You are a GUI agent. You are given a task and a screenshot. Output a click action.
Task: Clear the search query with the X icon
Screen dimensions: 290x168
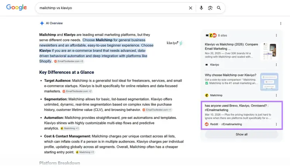[x=191, y=8]
